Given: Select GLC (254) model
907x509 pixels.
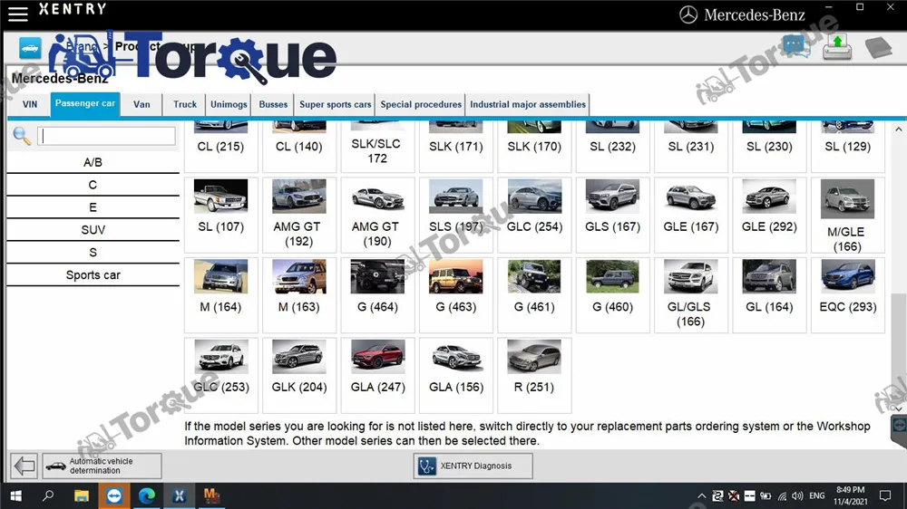Looking at the screenshot, I should (534, 215).
